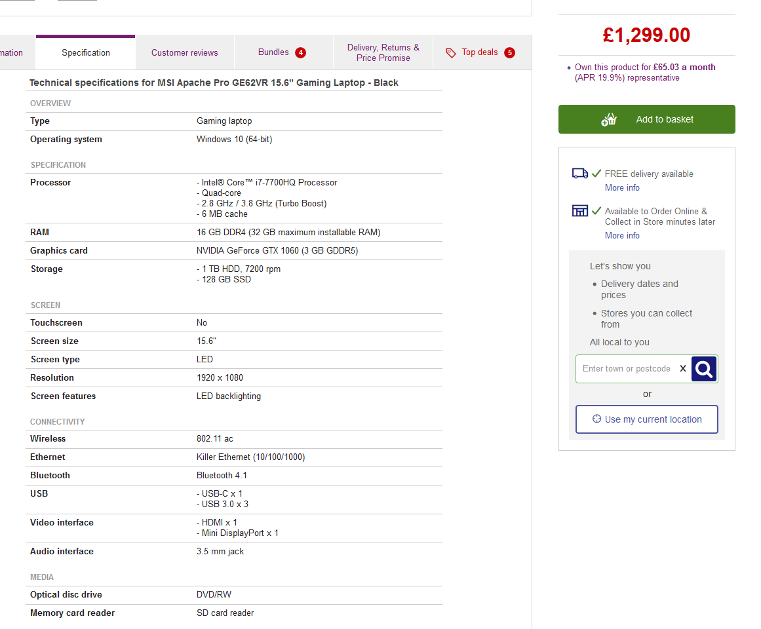761x629 pixels.
Task: Click the Screen size row label
Action: [54, 341]
